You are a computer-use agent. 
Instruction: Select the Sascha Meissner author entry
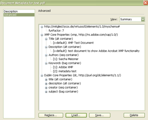pyautogui.click(x=66, y=59)
